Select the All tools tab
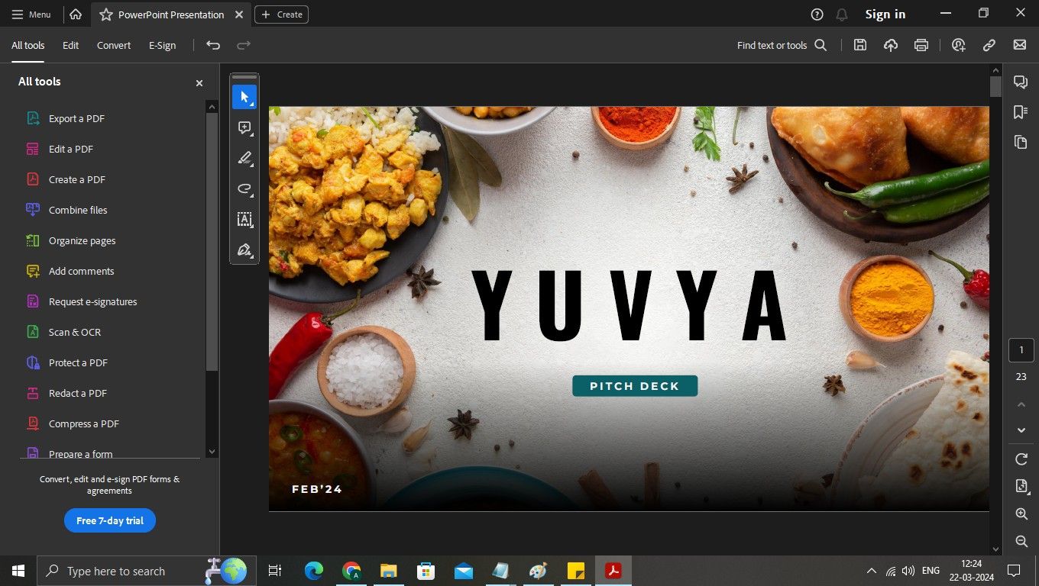 28,45
